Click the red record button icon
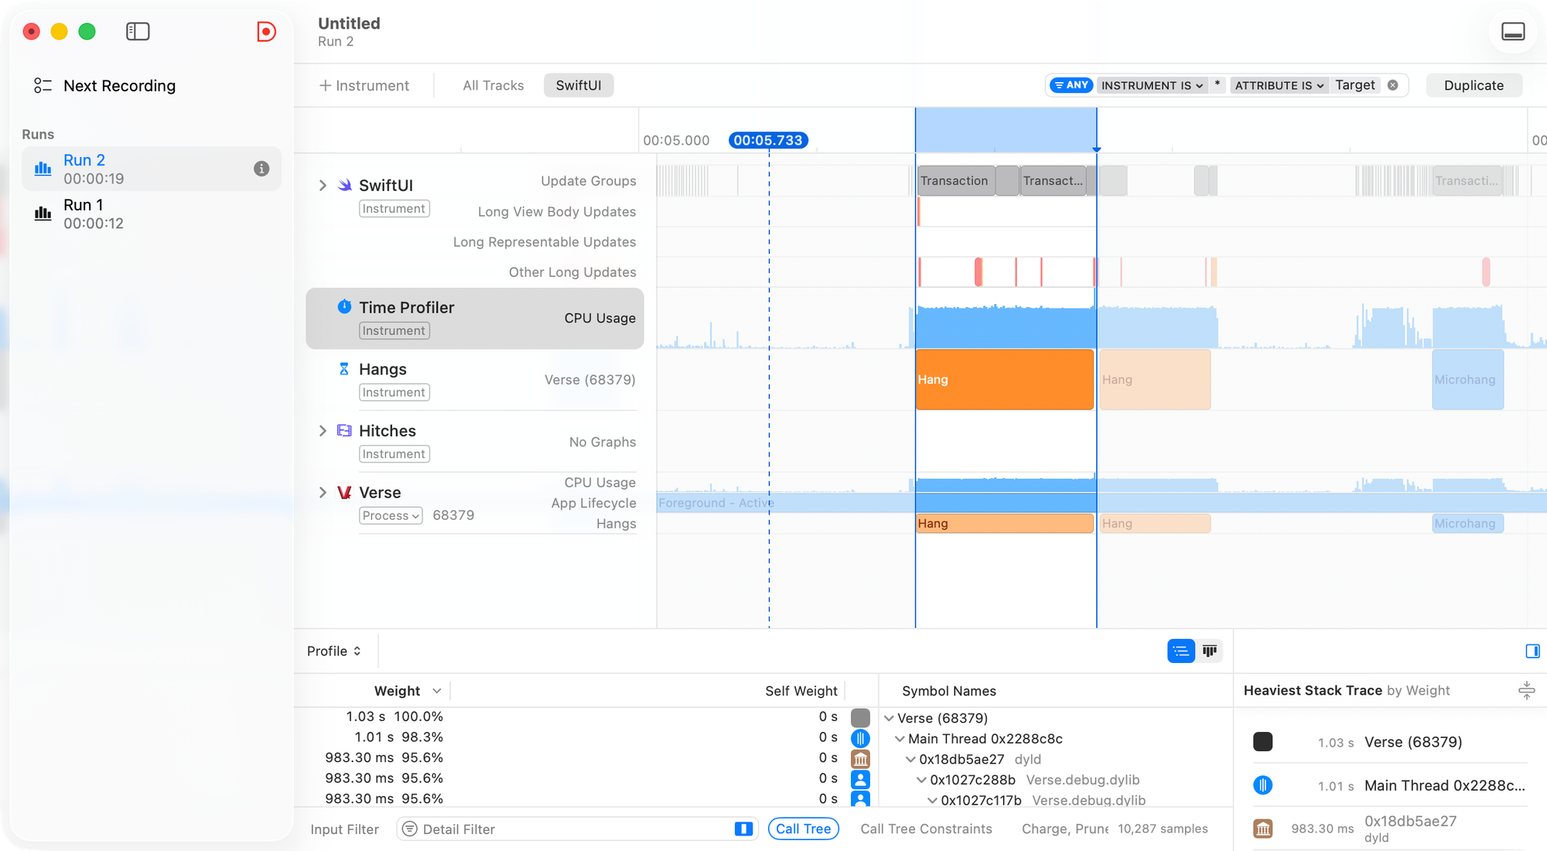Image resolution: width=1547 pixels, height=851 pixels. [x=266, y=31]
